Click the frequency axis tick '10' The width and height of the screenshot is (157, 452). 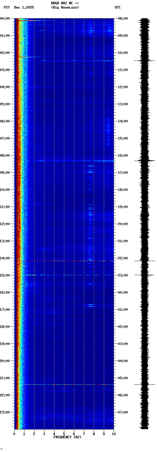pos(114,434)
